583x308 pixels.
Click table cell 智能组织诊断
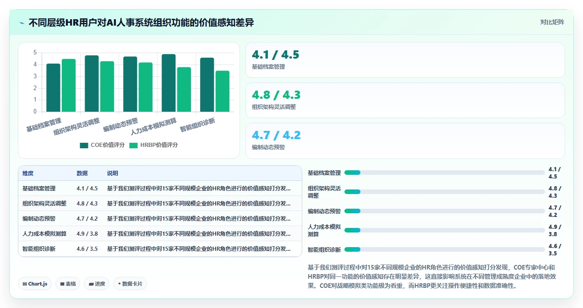tap(39, 249)
